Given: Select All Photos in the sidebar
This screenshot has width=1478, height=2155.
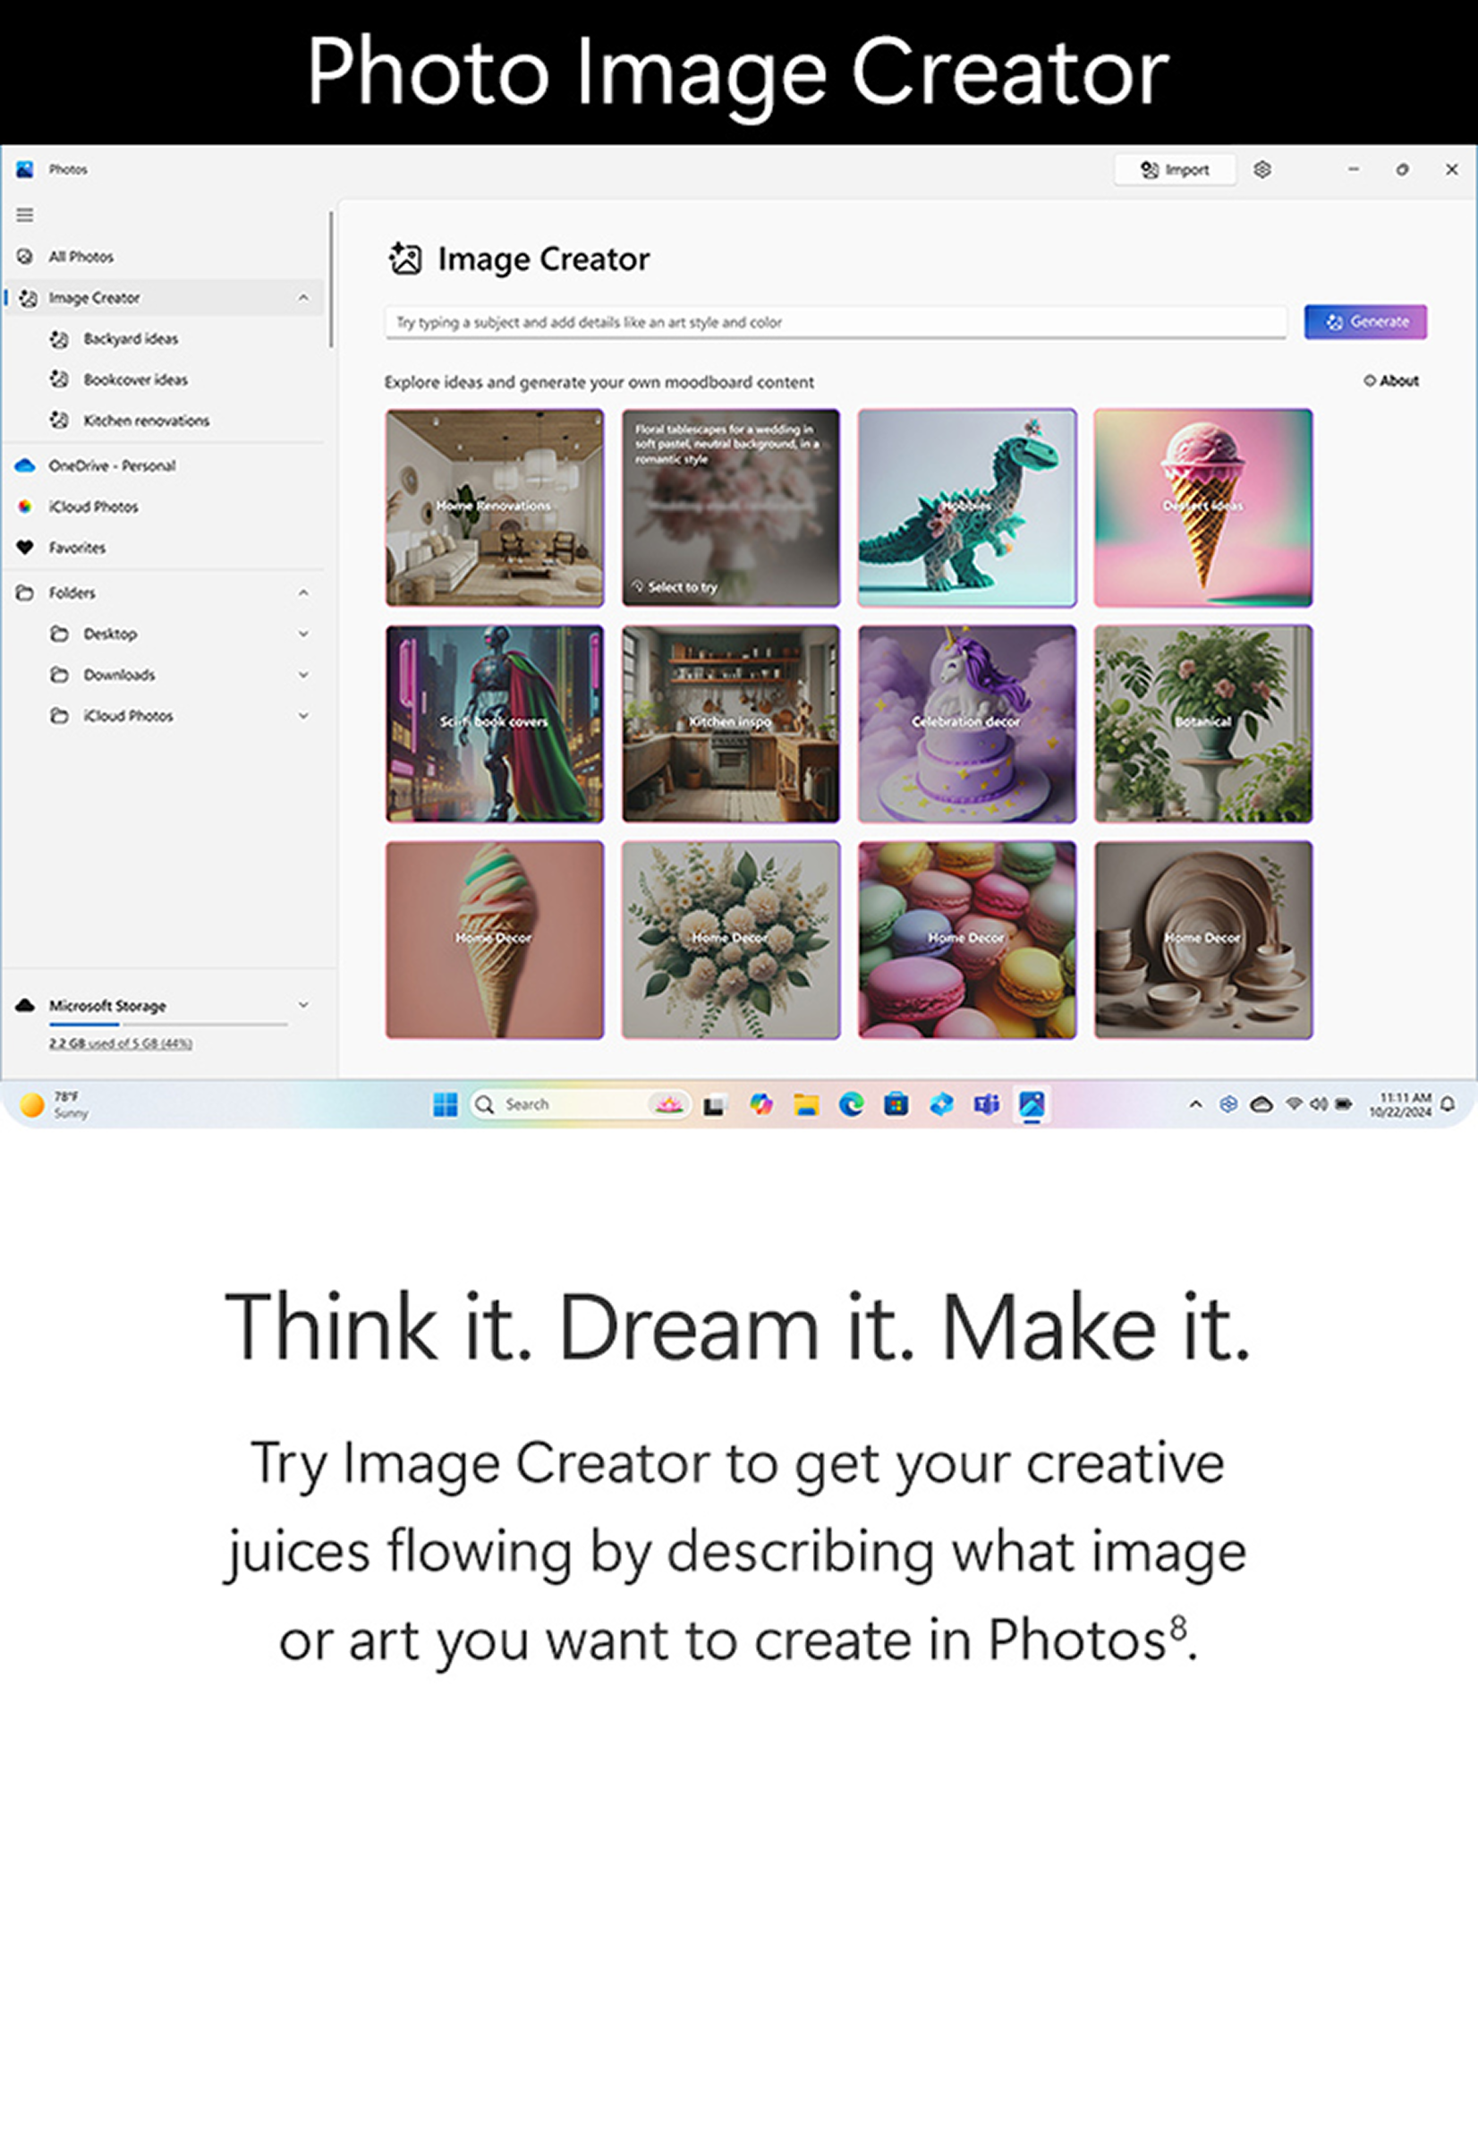Looking at the screenshot, I should click(x=81, y=257).
